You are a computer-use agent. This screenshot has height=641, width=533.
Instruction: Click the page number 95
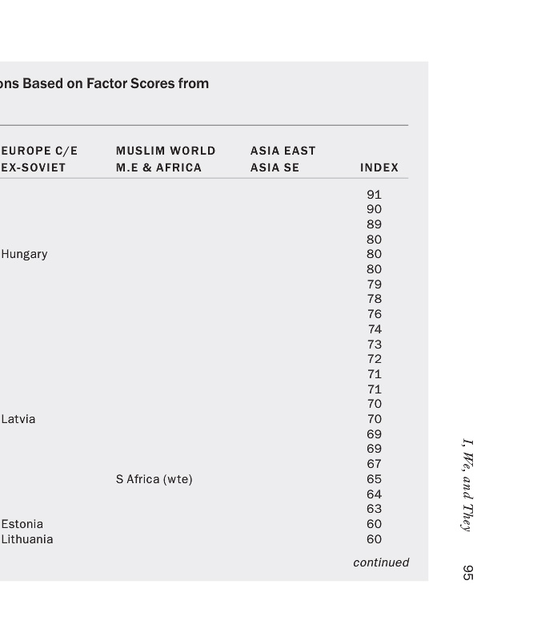coord(468,572)
